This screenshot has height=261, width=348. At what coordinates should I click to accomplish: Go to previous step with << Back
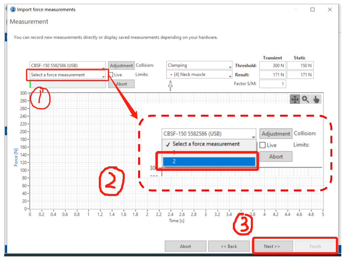(229, 246)
